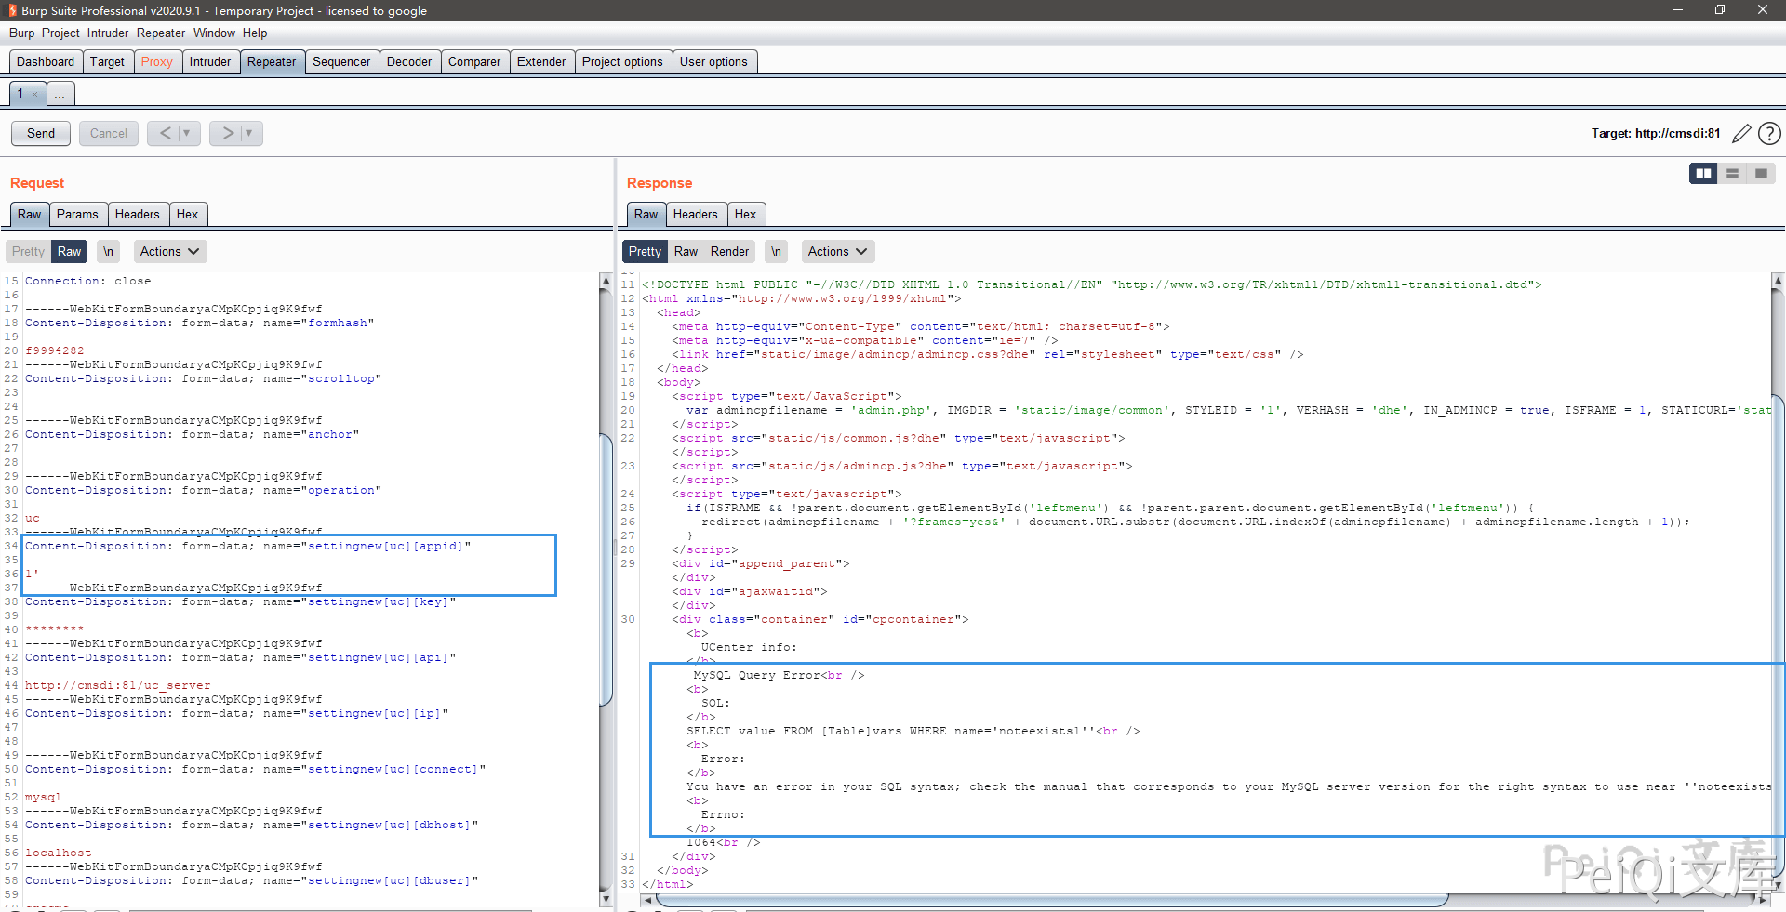This screenshot has height=912, width=1786.
Task: Open the Repeater help question mark icon
Action: point(1769,134)
